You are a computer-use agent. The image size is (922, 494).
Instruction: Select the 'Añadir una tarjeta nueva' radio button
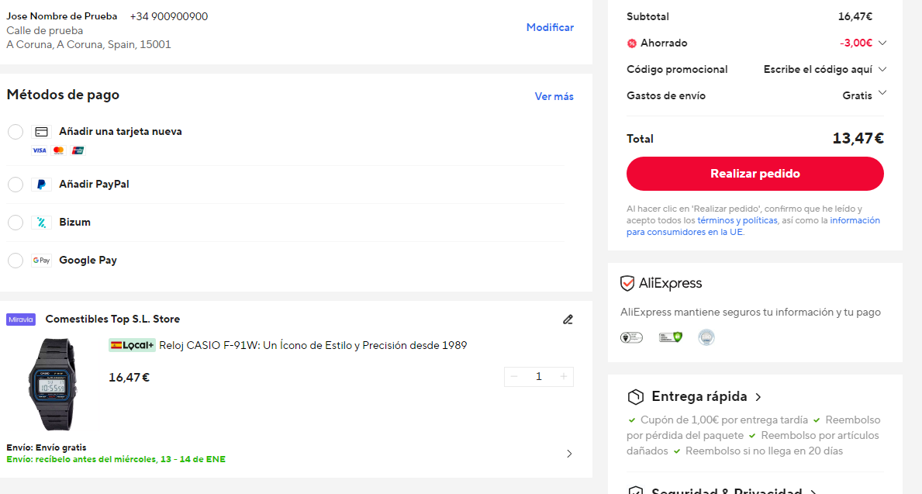[16, 132]
